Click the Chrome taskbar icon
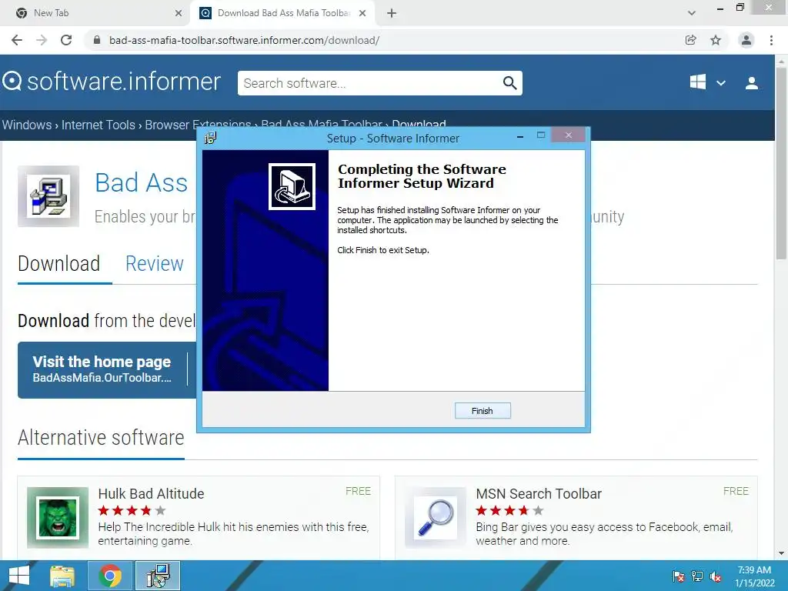788x591 pixels. (x=110, y=576)
